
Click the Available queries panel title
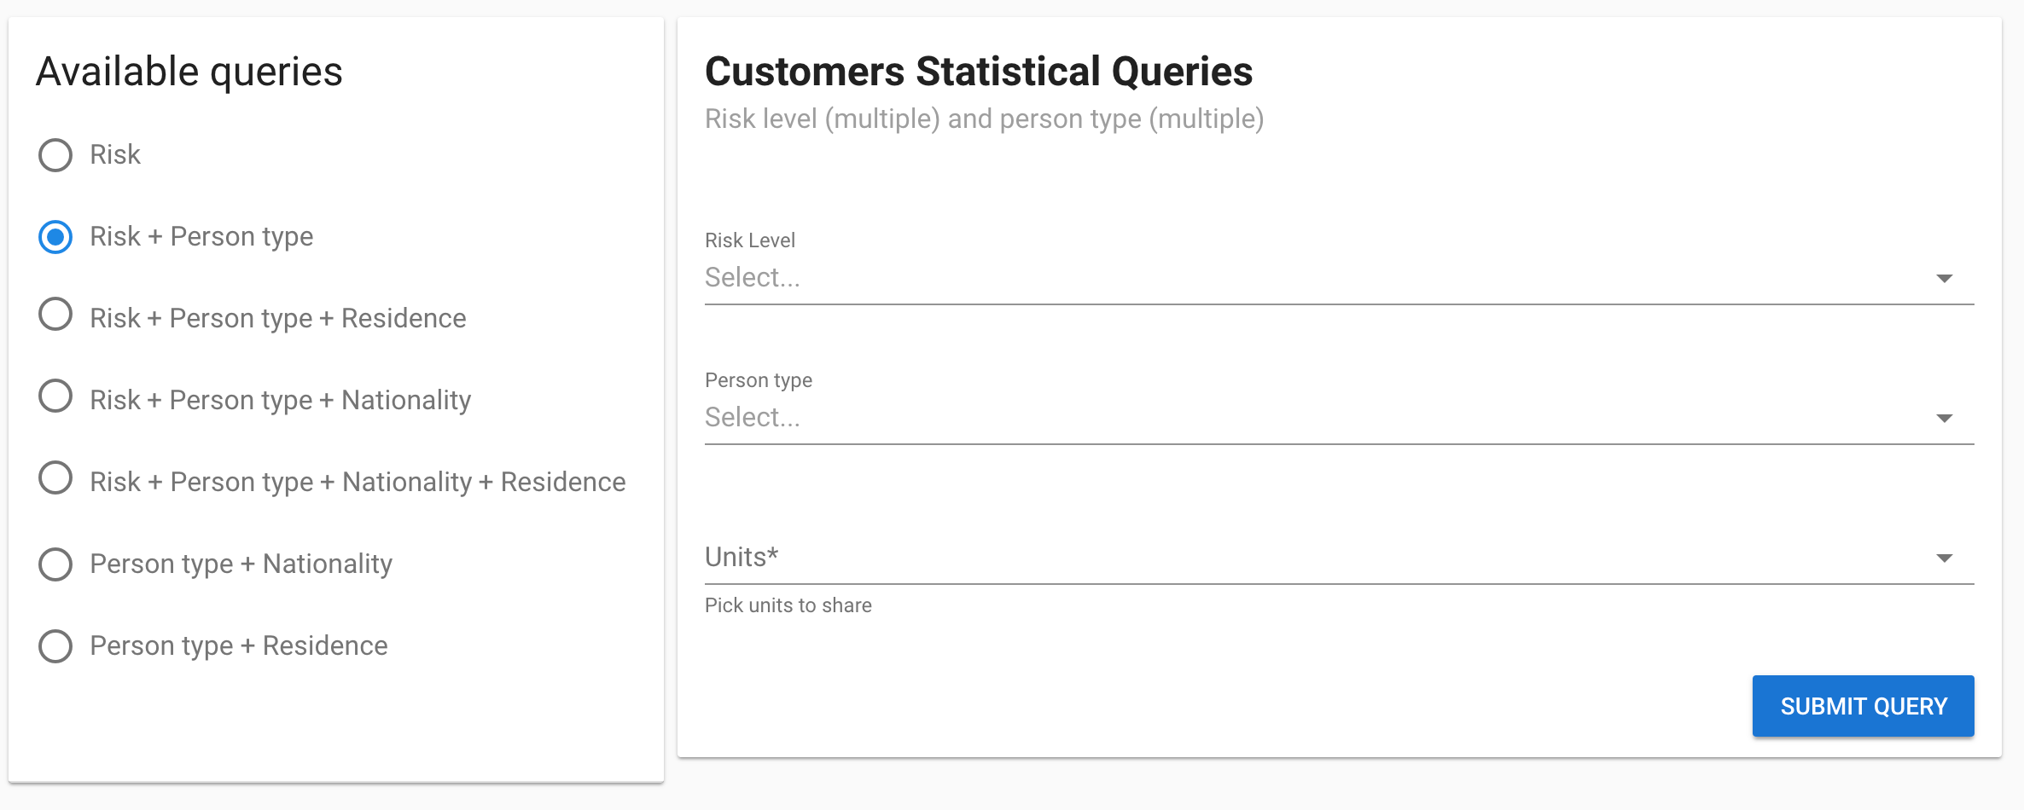pyautogui.click(x=189, y=72)
